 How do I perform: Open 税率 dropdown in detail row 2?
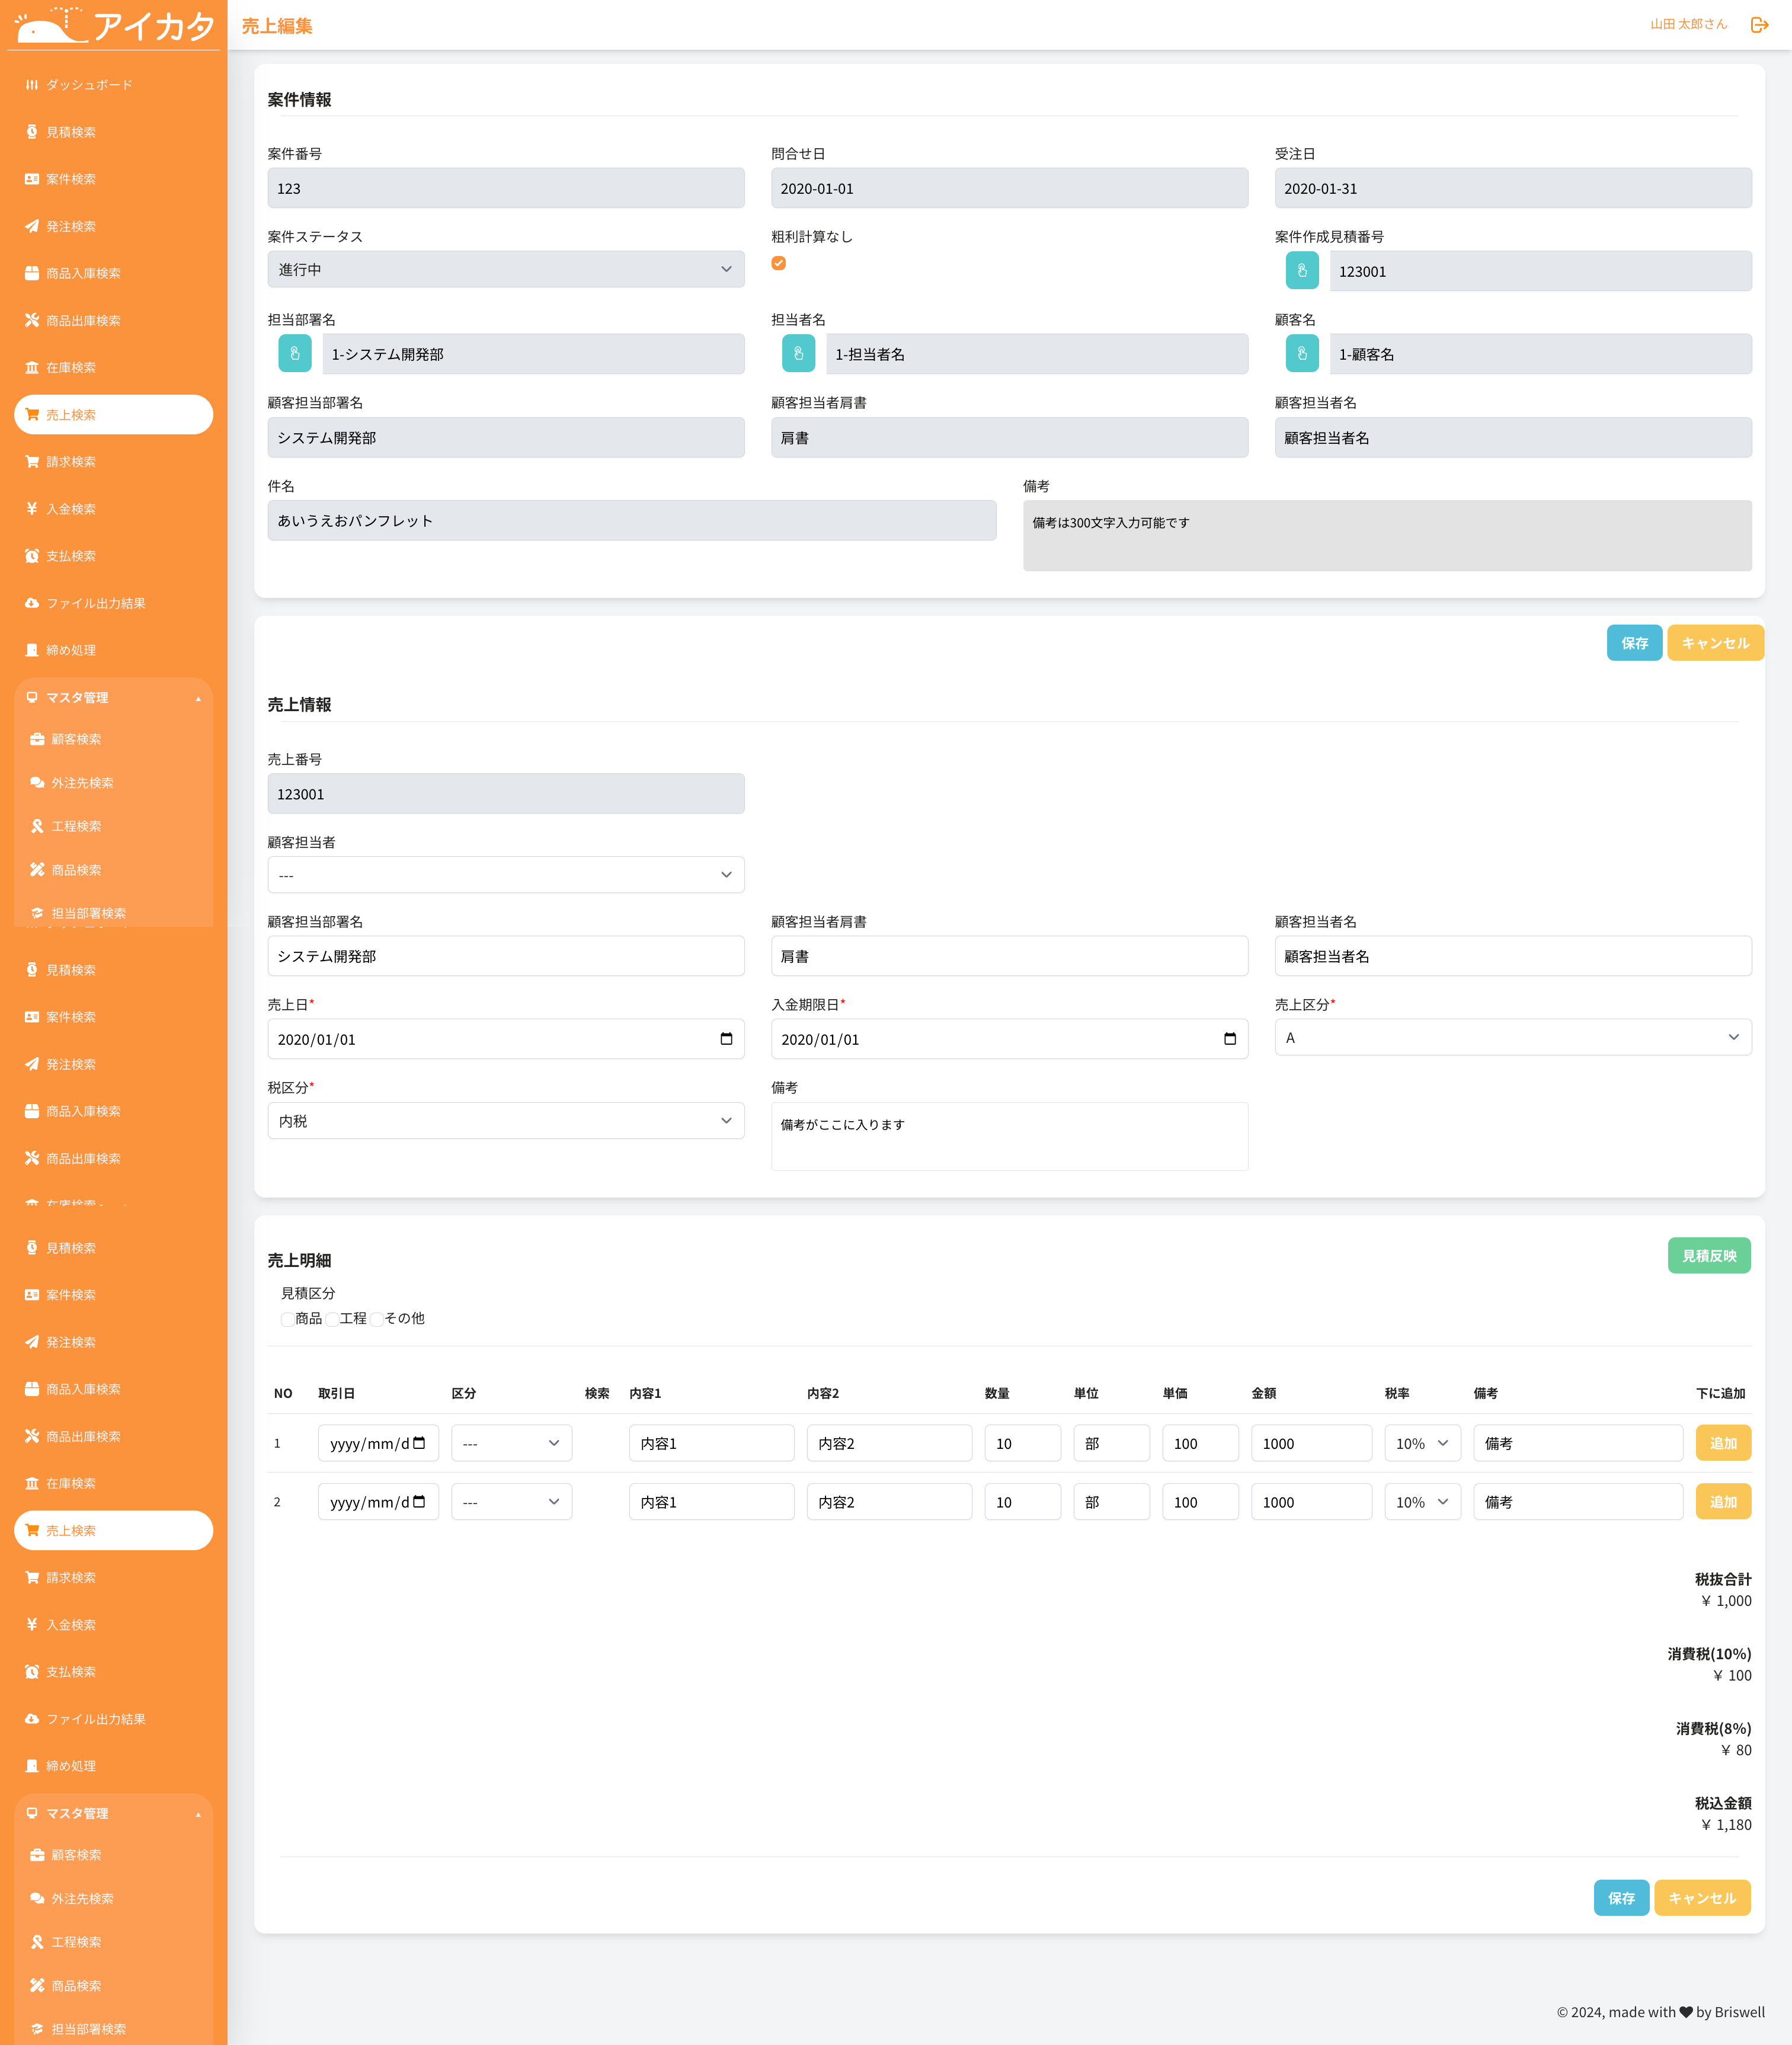click(x=1422, y=1502)
